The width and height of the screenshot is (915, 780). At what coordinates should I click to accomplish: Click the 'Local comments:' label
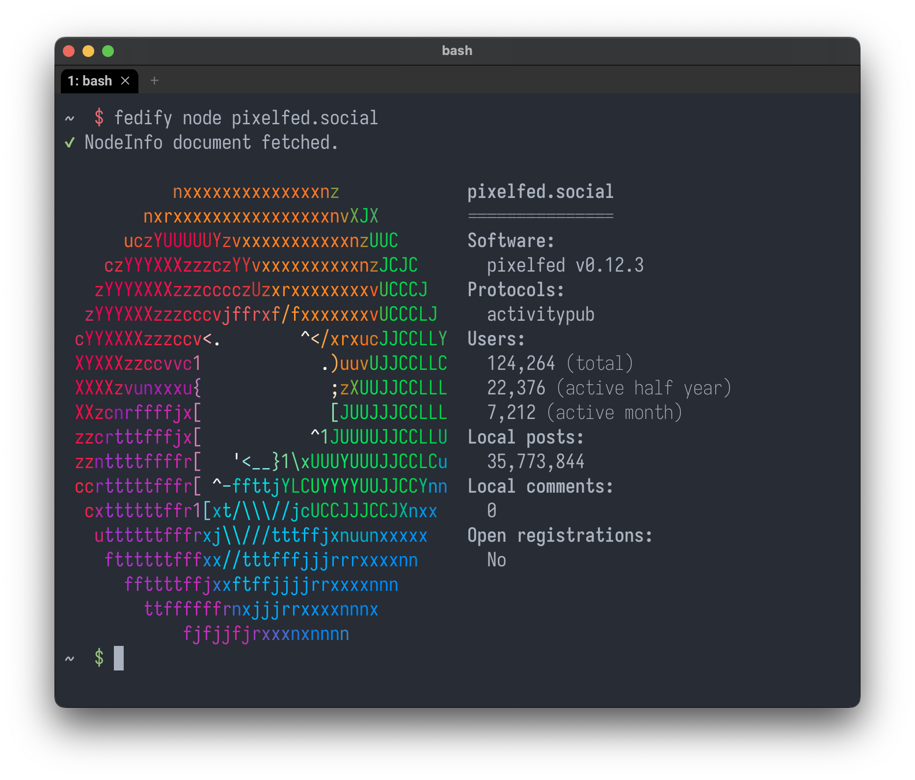point(540,487)
